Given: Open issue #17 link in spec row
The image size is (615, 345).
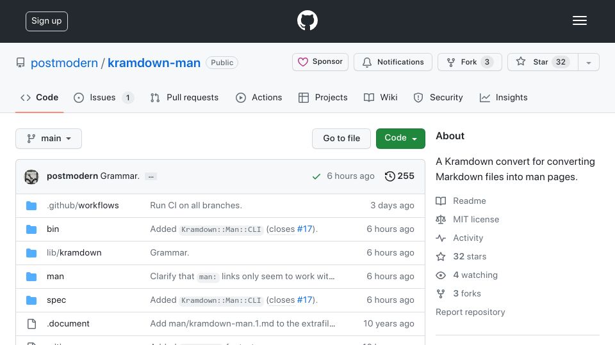Looking at the screenshot, I should point(305,300).
